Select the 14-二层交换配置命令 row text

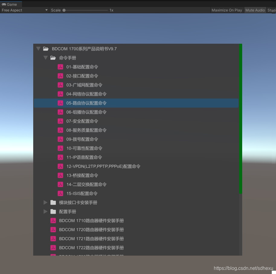(x=86, y=184)
